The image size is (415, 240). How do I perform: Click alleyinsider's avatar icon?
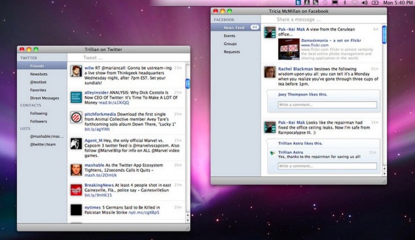(x=76, y=97)
